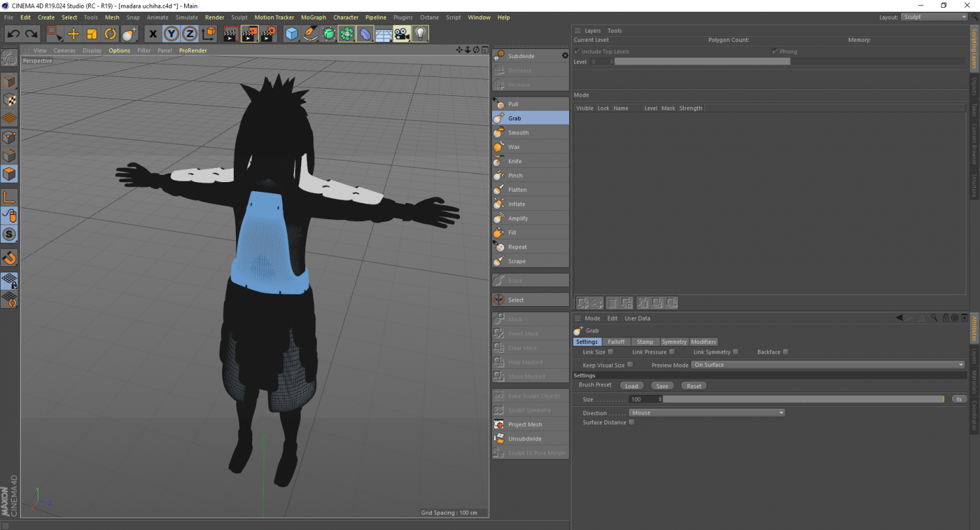Click the Floor environment icon
The width and height of the screenshot is (980, 530).
click(x=384, y=34)
